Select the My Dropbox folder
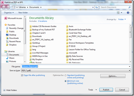This screenshot has height=96, width=134. coord(36,59)
